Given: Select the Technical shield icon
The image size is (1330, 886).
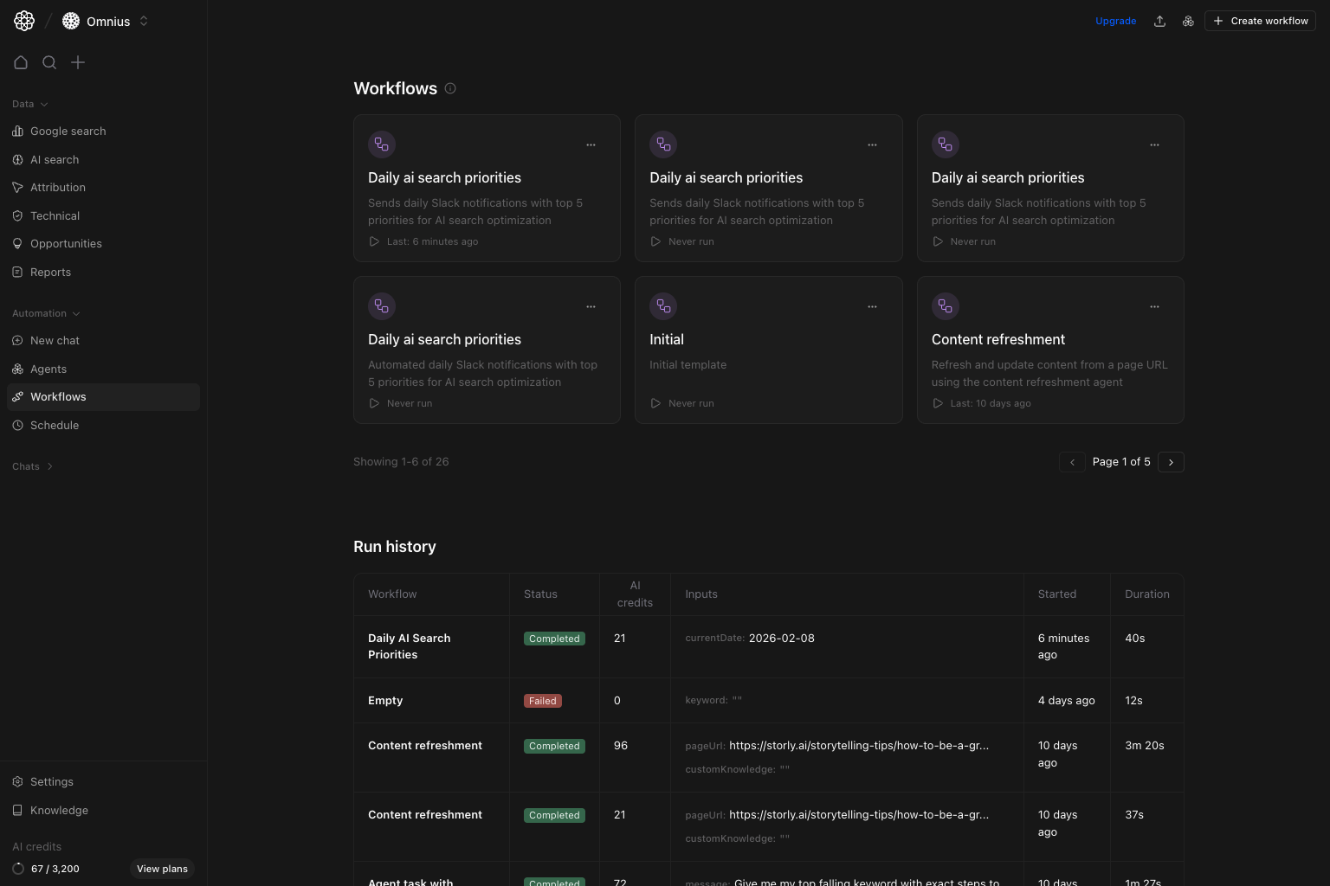Looking at the screenshot, I should [x=18, y=215].
